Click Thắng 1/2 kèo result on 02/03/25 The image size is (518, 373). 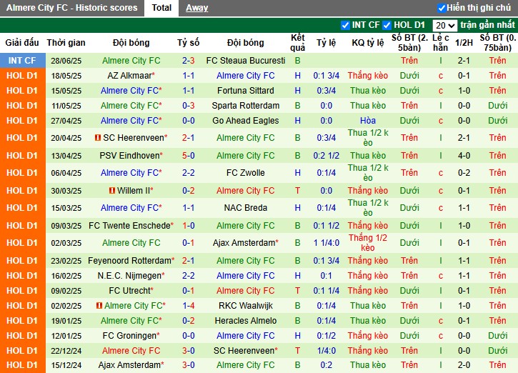pyautogui.click(x=368, y=243)
